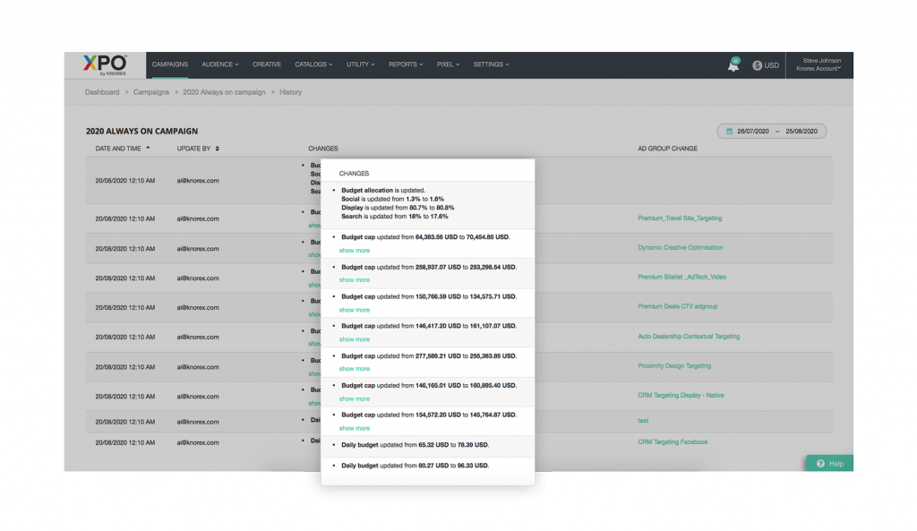Click the Help question mark icon
917x531 pixels.
point(821,463)
